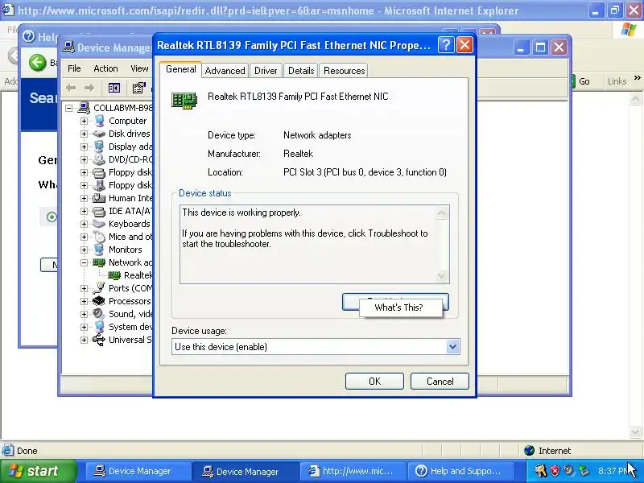Select the Monitors category icon
Viewport: 644px width, 483px height.
click(99, 250)
